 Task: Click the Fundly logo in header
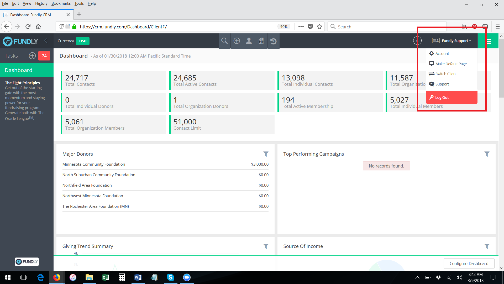click(x=20, y=41)
